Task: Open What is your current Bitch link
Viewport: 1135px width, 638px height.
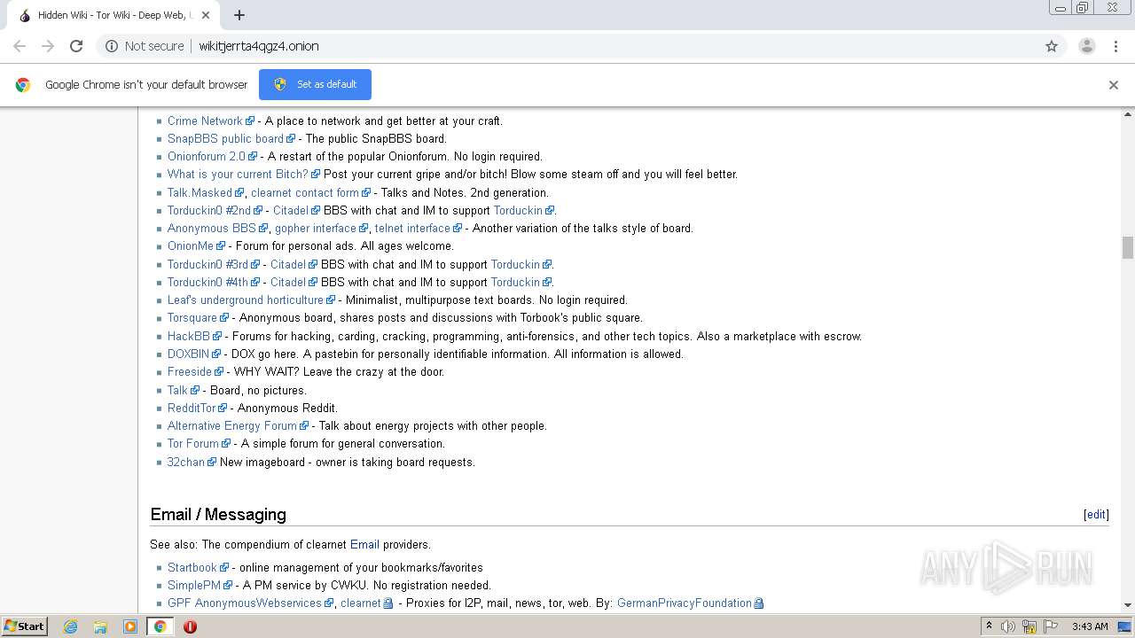Action: point(238,174)
